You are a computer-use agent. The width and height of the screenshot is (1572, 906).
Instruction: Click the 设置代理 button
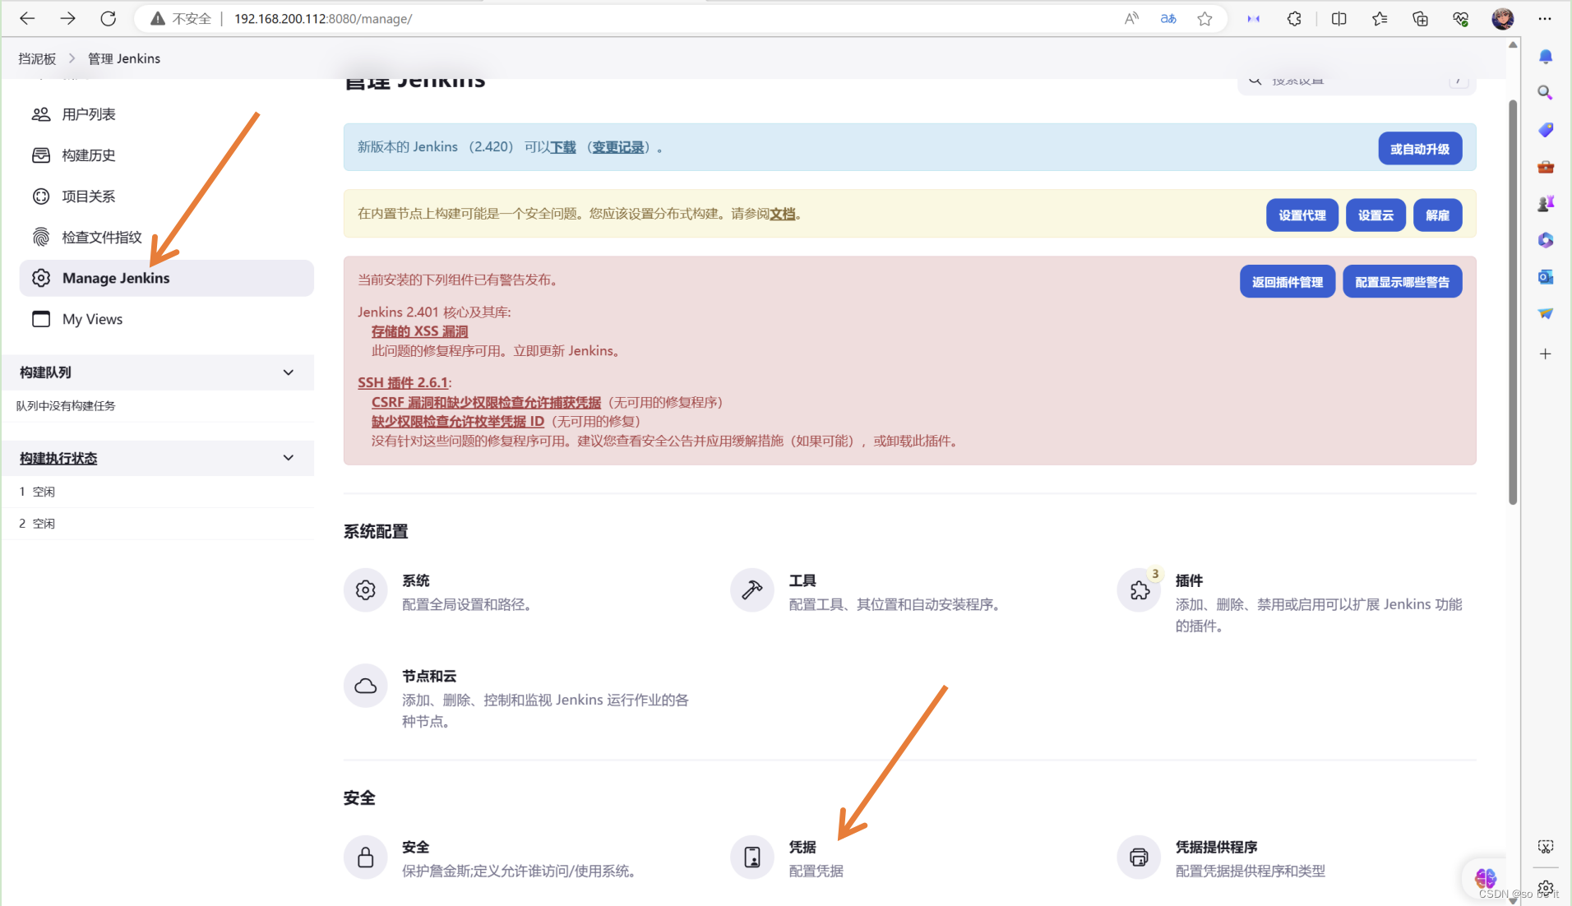tap(1302, 215)
